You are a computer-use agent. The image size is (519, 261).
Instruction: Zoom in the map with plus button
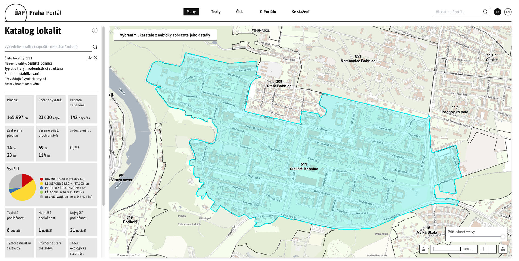pos(484,249)
